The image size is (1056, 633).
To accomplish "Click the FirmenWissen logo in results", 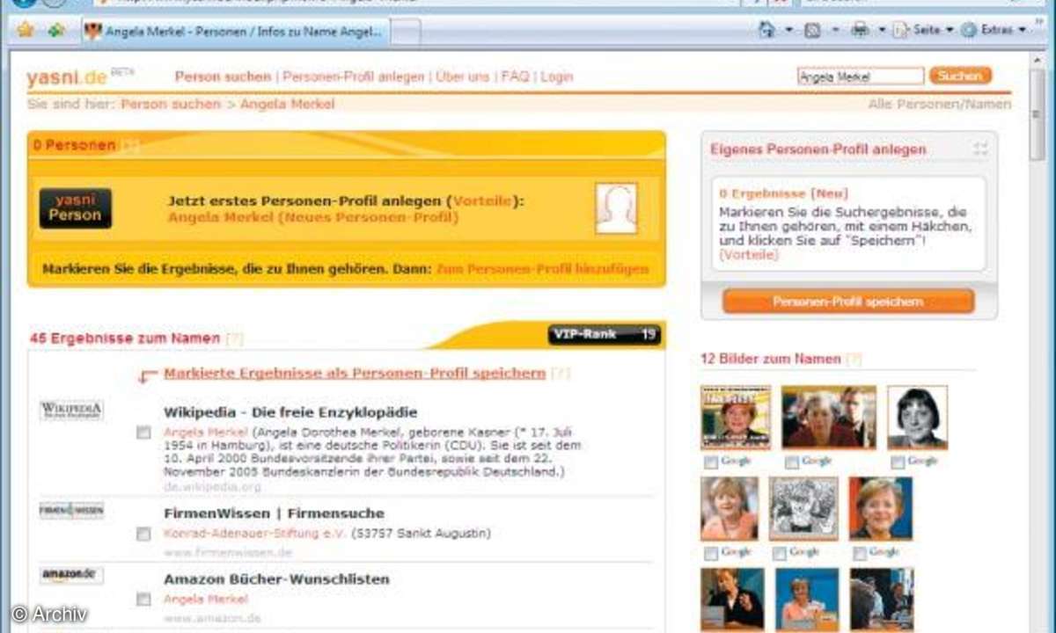I will coord(71,511).
